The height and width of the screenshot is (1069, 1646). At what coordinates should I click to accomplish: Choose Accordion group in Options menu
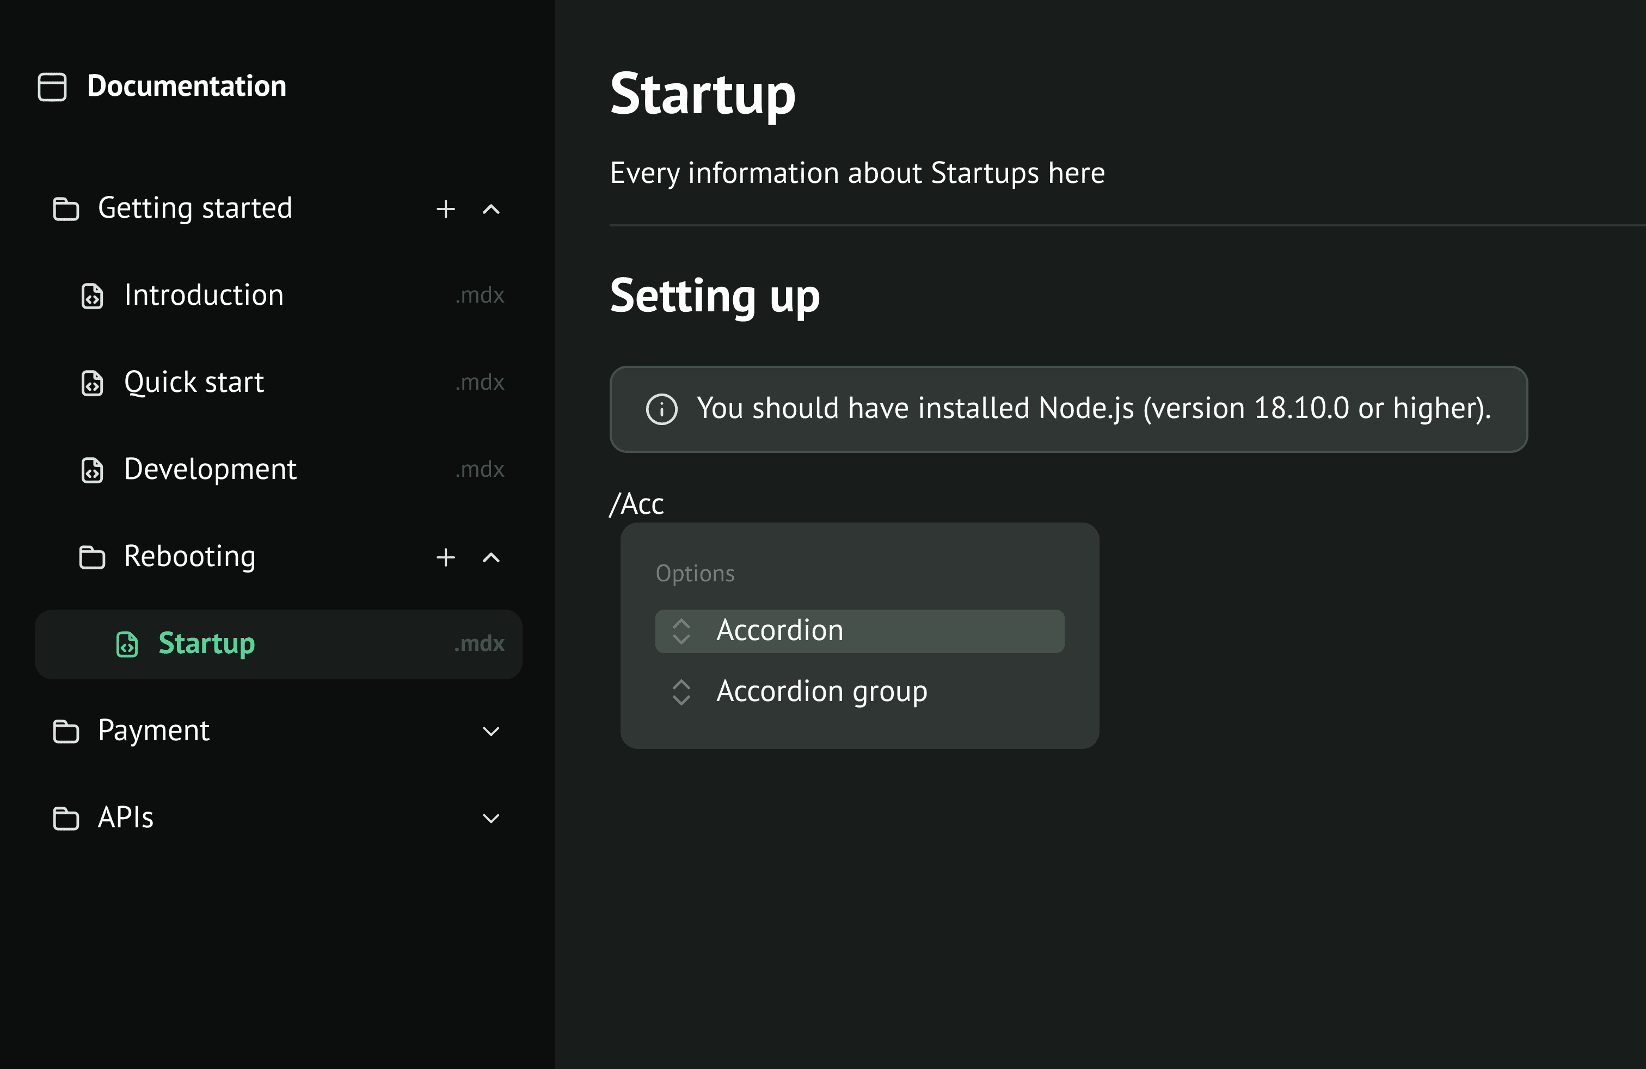coord(821,691)
